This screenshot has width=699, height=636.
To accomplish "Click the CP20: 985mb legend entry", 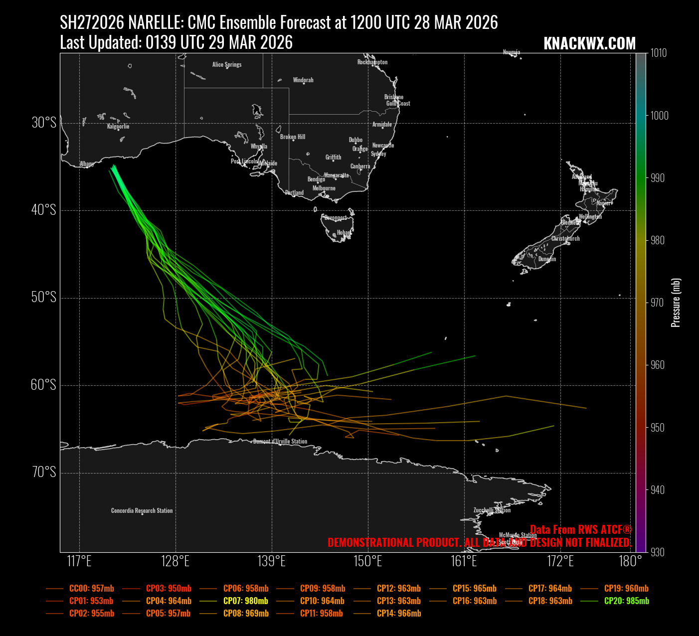I will [626, 601].
